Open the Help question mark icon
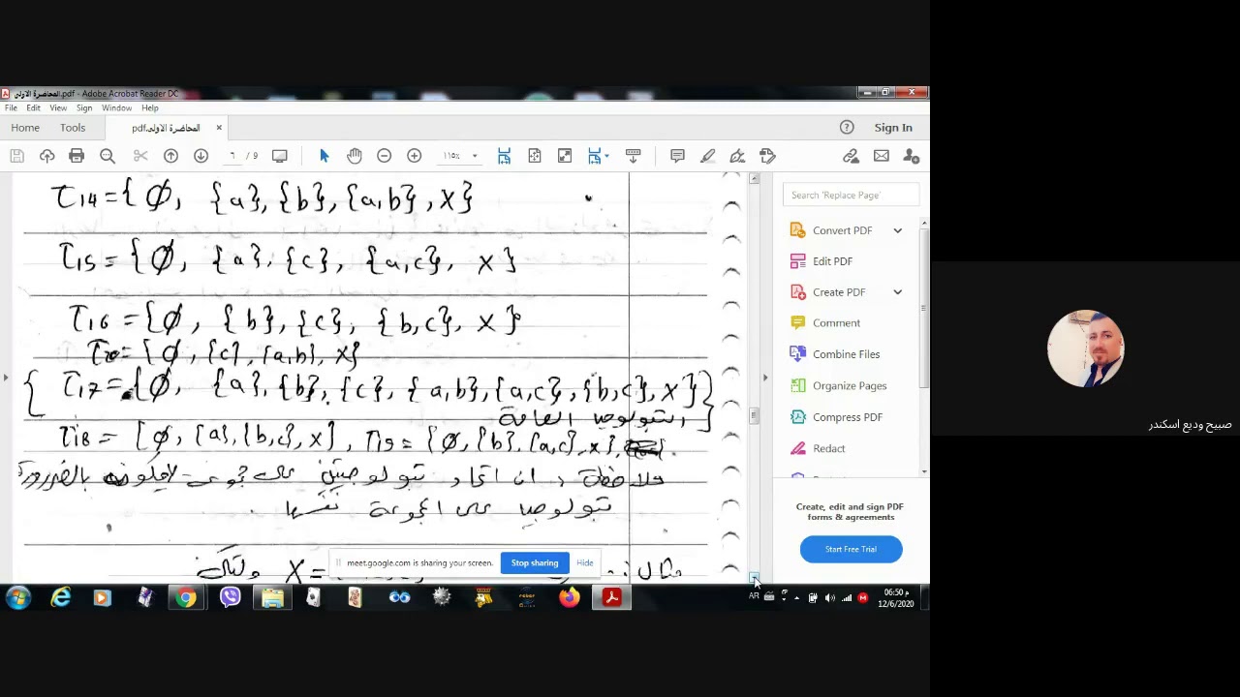1240x697 pixels. click(x=847, y=127)
